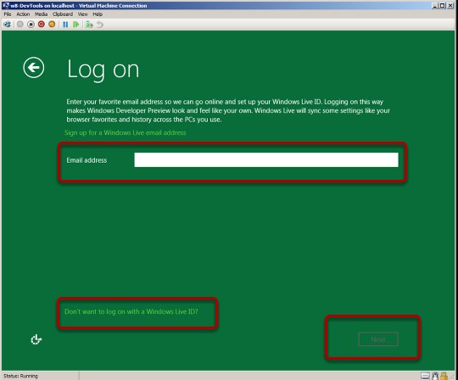Viewport: 458px width, 380px height.
Task: Click the orange Save state toolbar icon
Action: [x=52, y=25]
